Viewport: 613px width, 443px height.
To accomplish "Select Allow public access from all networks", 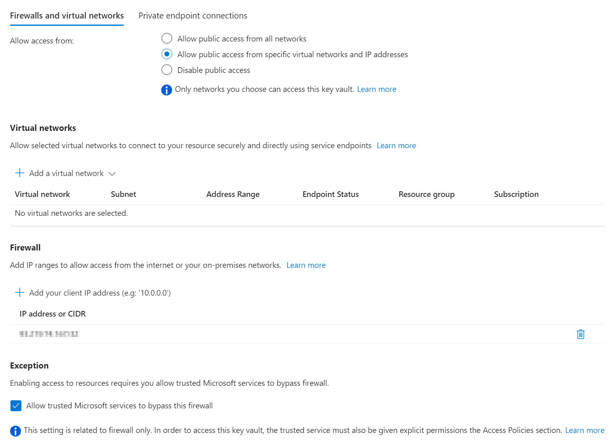I will (x=167, y=39).
